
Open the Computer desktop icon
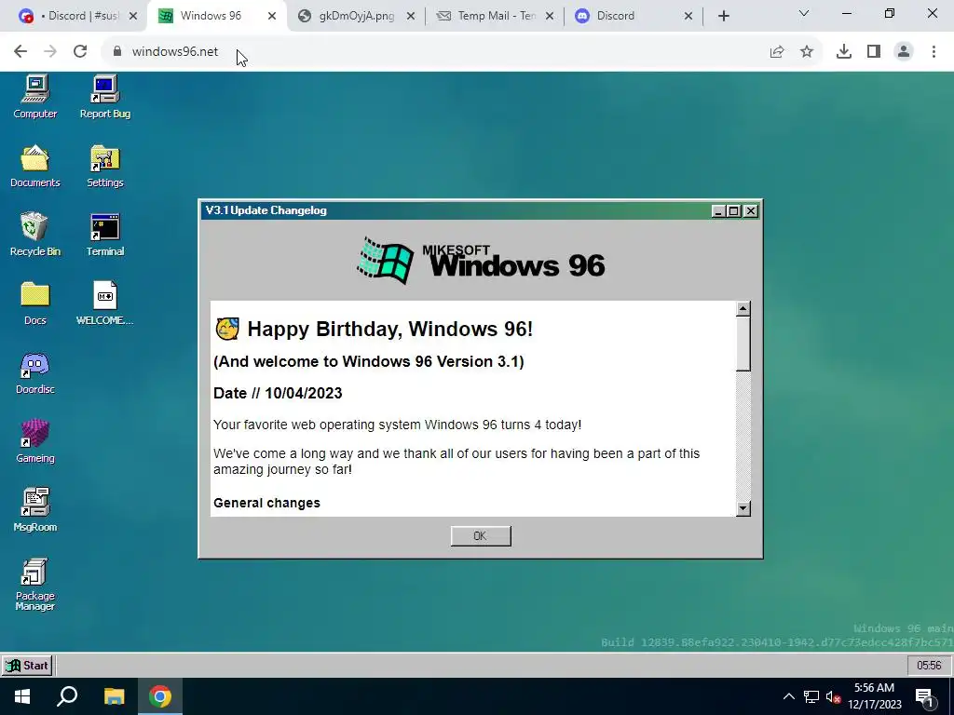(x=34, y=97)
